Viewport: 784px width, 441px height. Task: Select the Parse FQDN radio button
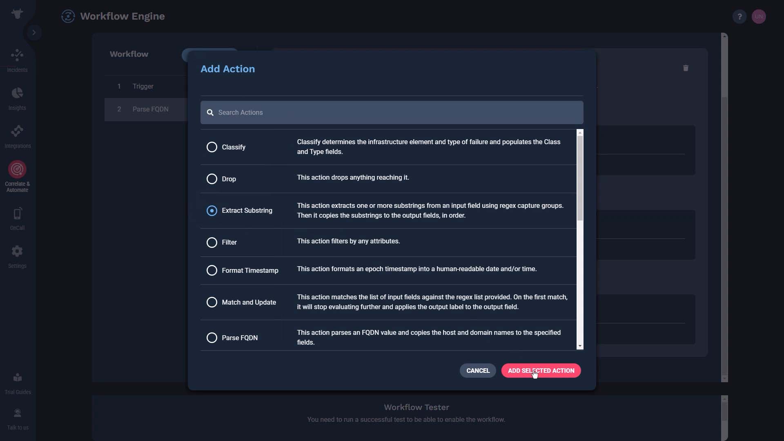click(212, 338)
